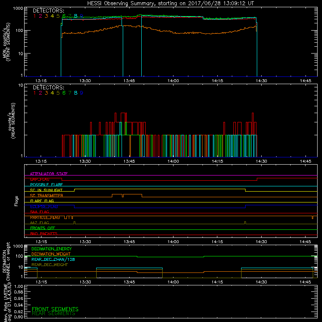Viewport: 322px width, 322px height.
Task: Select orange detector 3 in rear segments legend
Action: point(46,93)
